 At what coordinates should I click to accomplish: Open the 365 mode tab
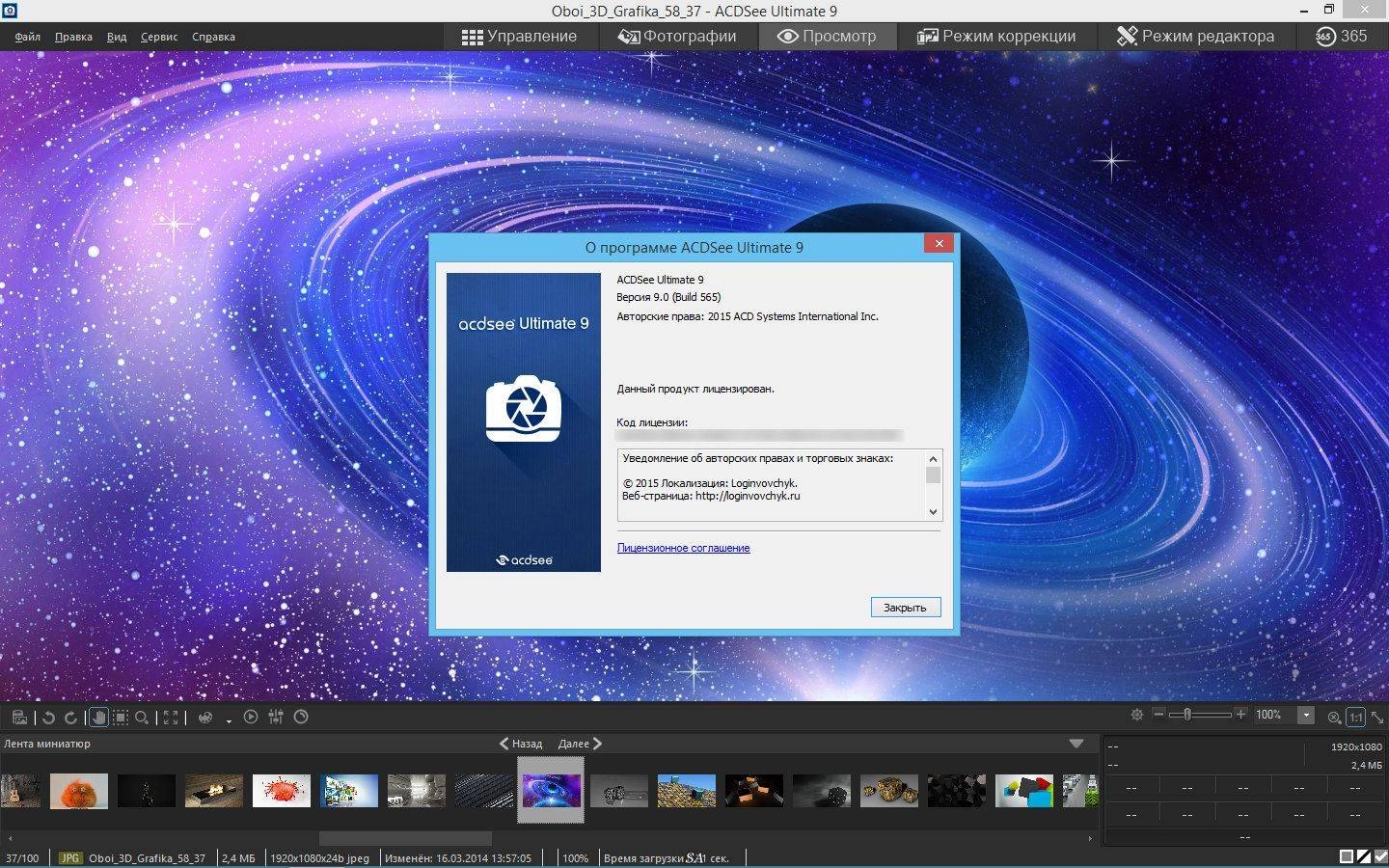coord(1341,37)
